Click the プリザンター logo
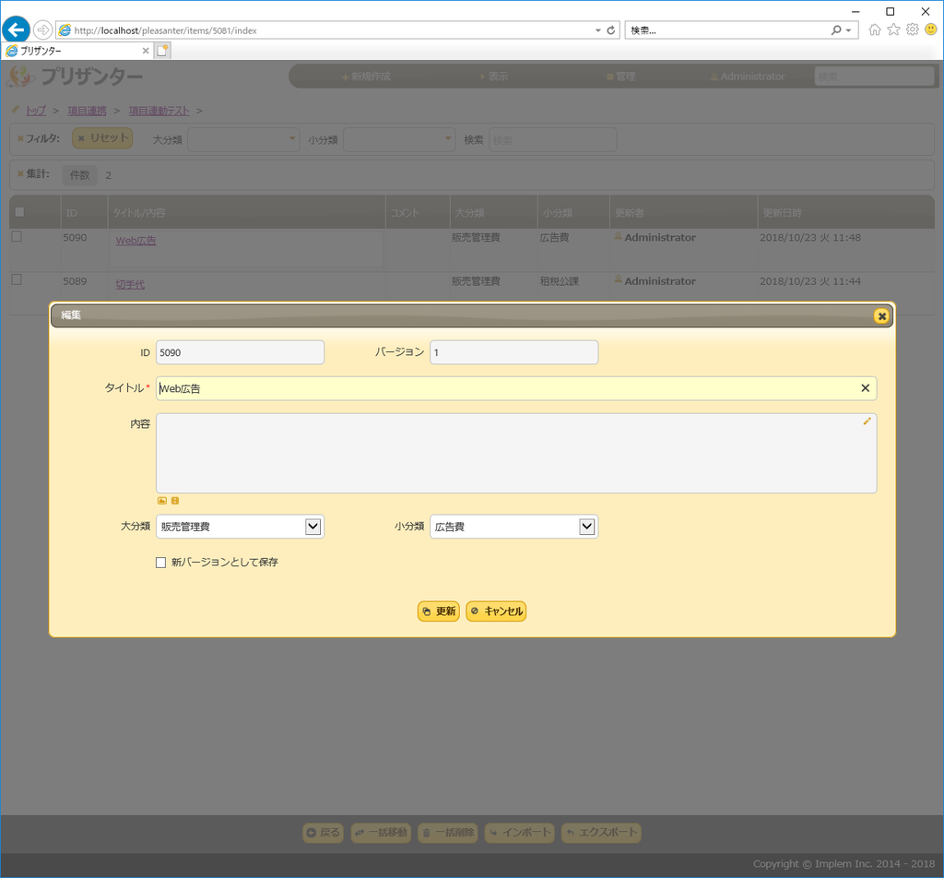Viewport: 944px width, 878px height. click(x=76, y=77)
